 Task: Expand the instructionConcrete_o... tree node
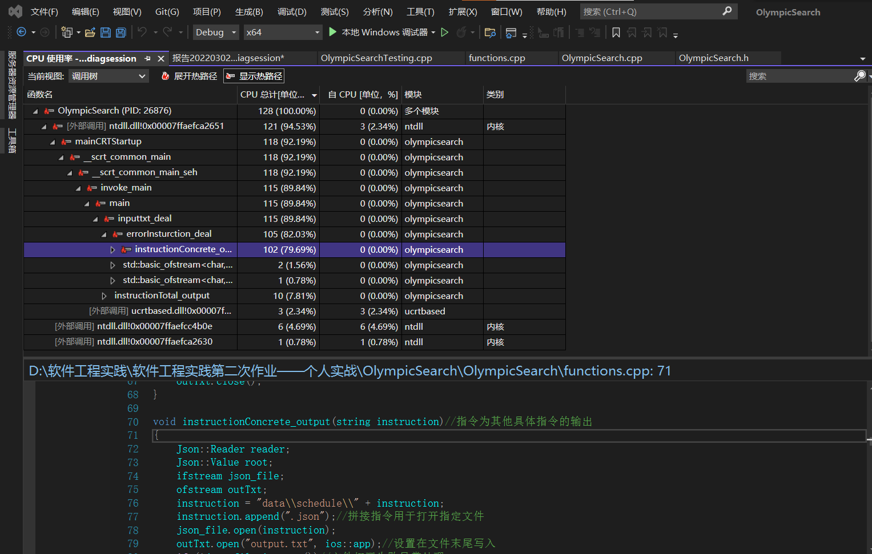pyautogui.click(x=112, y=250)
